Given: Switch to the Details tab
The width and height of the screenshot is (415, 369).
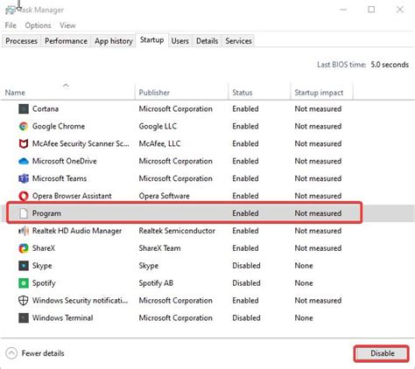Looking at the screenshot, I should click(207, 41).
